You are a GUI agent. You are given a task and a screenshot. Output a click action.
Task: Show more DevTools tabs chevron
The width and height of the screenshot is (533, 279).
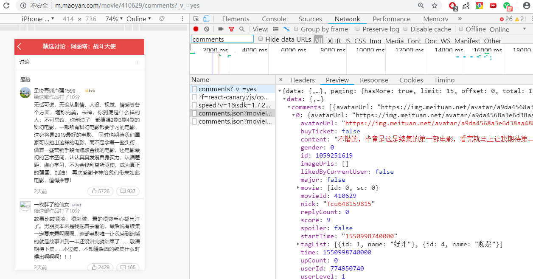(460, 19)
